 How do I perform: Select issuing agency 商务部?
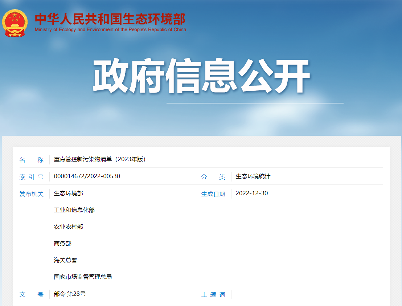pos(62,244)
